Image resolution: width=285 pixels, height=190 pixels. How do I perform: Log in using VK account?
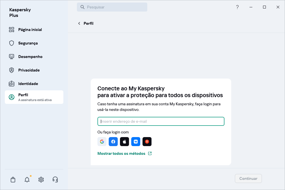tap(135, 142)
